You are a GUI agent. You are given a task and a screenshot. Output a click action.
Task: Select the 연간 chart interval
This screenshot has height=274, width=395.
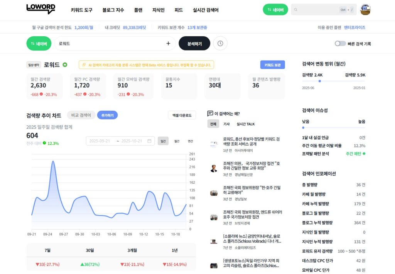[190, 141]
